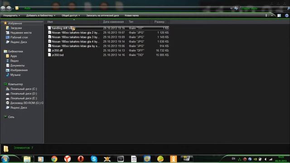Select Nissan 180sx takahiro kitao gta 4 image
The image size is (290, 163).
coord(108,42)
